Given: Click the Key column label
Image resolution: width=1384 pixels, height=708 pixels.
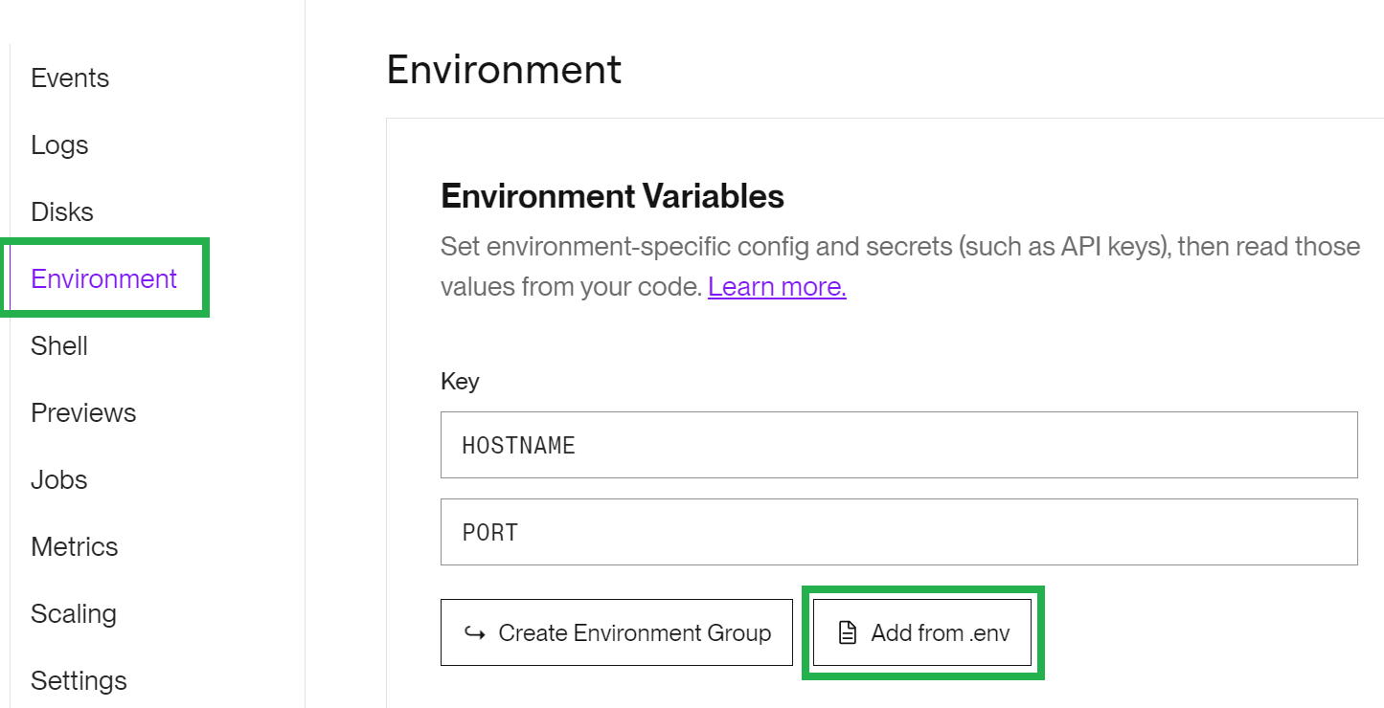Looking at the screenshot, I should [x=460, y=381].
